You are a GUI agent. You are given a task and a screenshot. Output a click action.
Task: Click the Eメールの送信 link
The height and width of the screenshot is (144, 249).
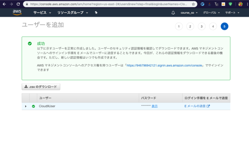pos(195,106)
